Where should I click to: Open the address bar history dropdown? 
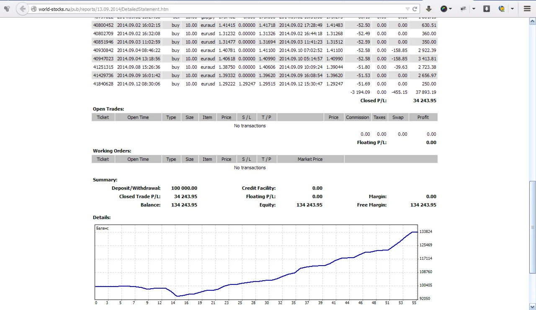pos(407,9)
